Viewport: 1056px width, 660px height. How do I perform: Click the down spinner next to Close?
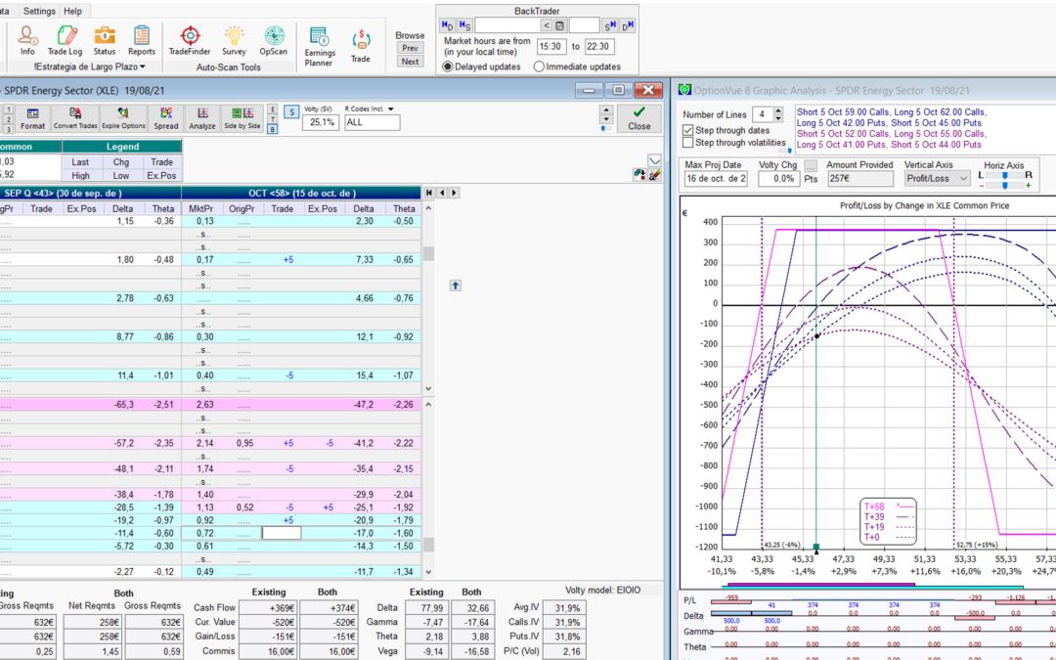pos(606,120)
